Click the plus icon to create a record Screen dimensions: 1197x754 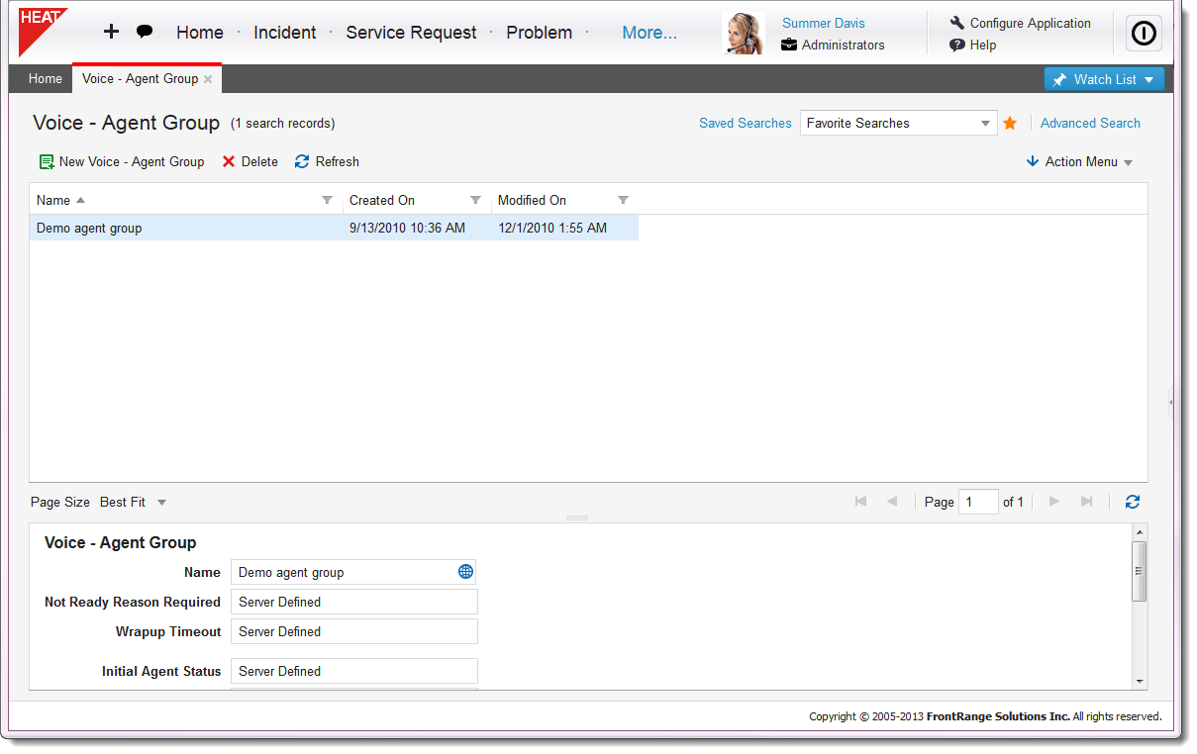[x=111, y=32]
